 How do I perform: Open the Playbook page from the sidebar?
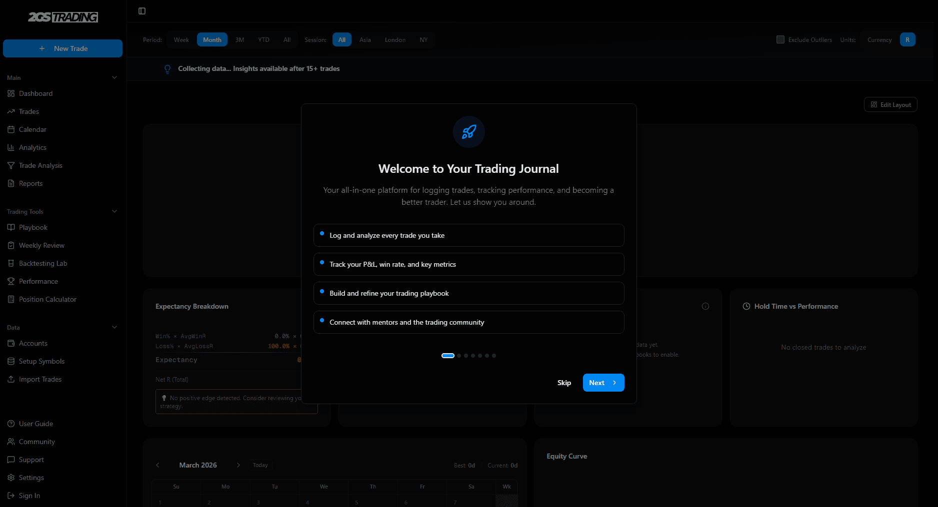tap(33, 227)
